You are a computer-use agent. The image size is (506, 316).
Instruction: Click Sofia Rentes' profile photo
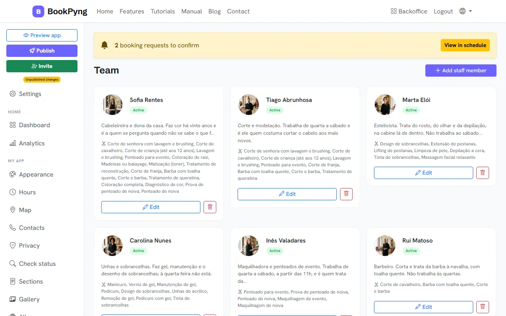pos(112,104)
